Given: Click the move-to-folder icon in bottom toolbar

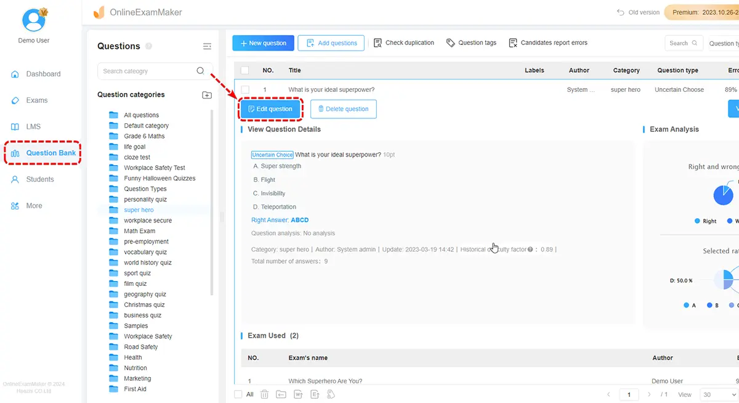Looking at the screenshot, I should pos(281,394).
